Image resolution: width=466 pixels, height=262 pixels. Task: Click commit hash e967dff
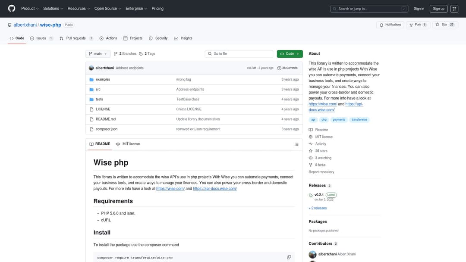coord(251,68)
